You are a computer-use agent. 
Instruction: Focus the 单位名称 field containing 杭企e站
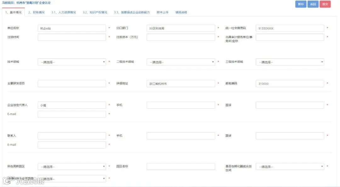(72, 28)
